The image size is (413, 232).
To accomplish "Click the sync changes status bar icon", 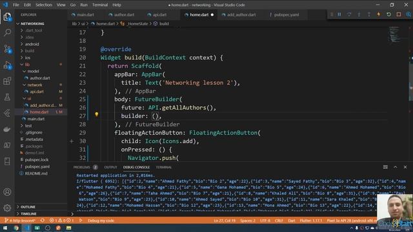I will click(x=43, y=220).
